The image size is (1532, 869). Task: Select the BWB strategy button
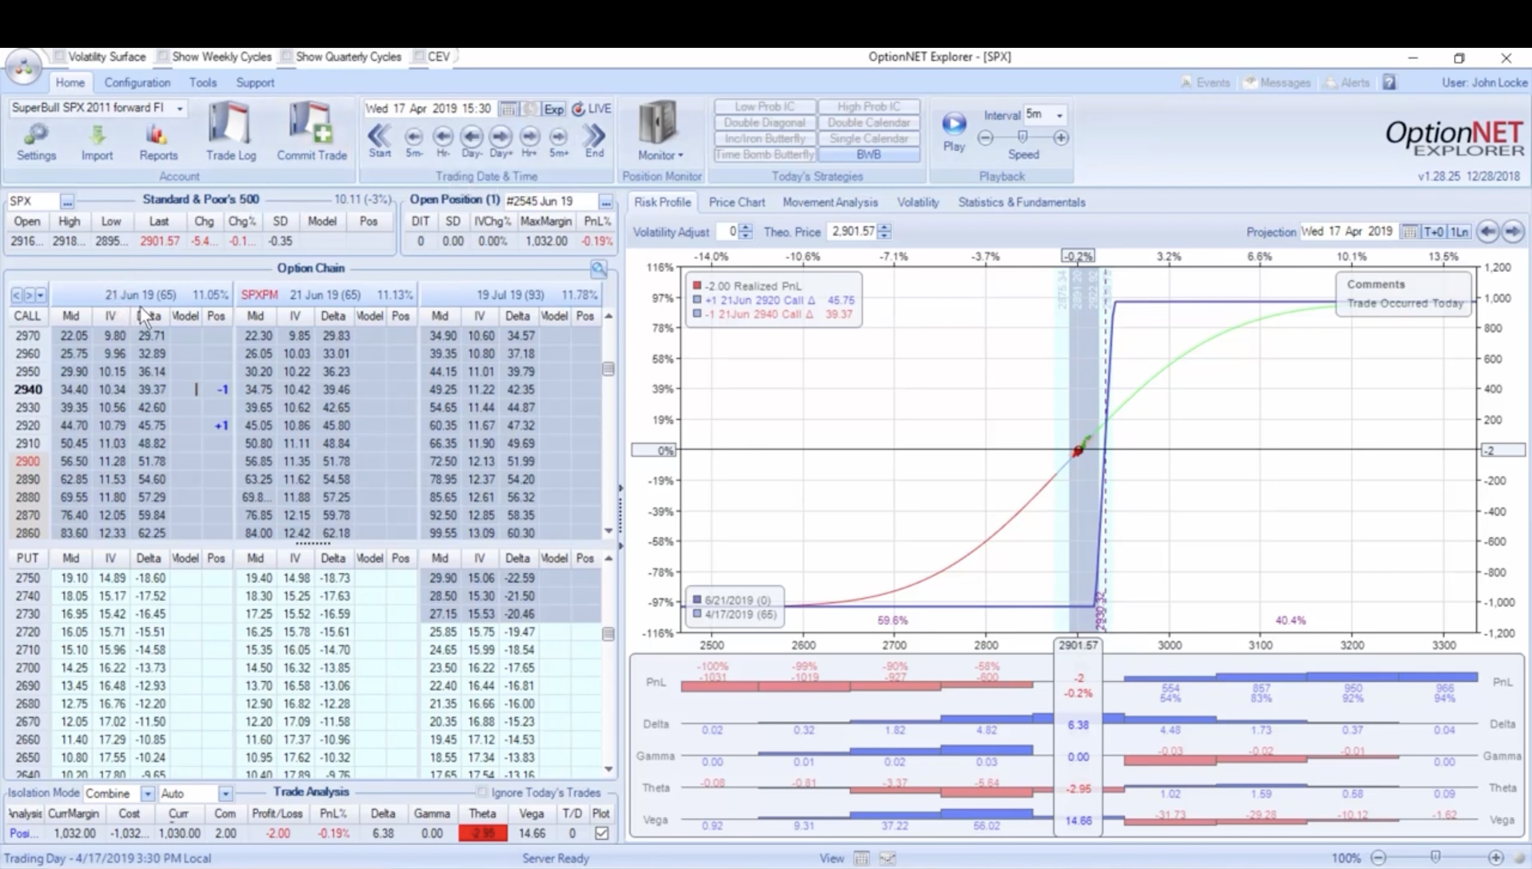[868, 155]
